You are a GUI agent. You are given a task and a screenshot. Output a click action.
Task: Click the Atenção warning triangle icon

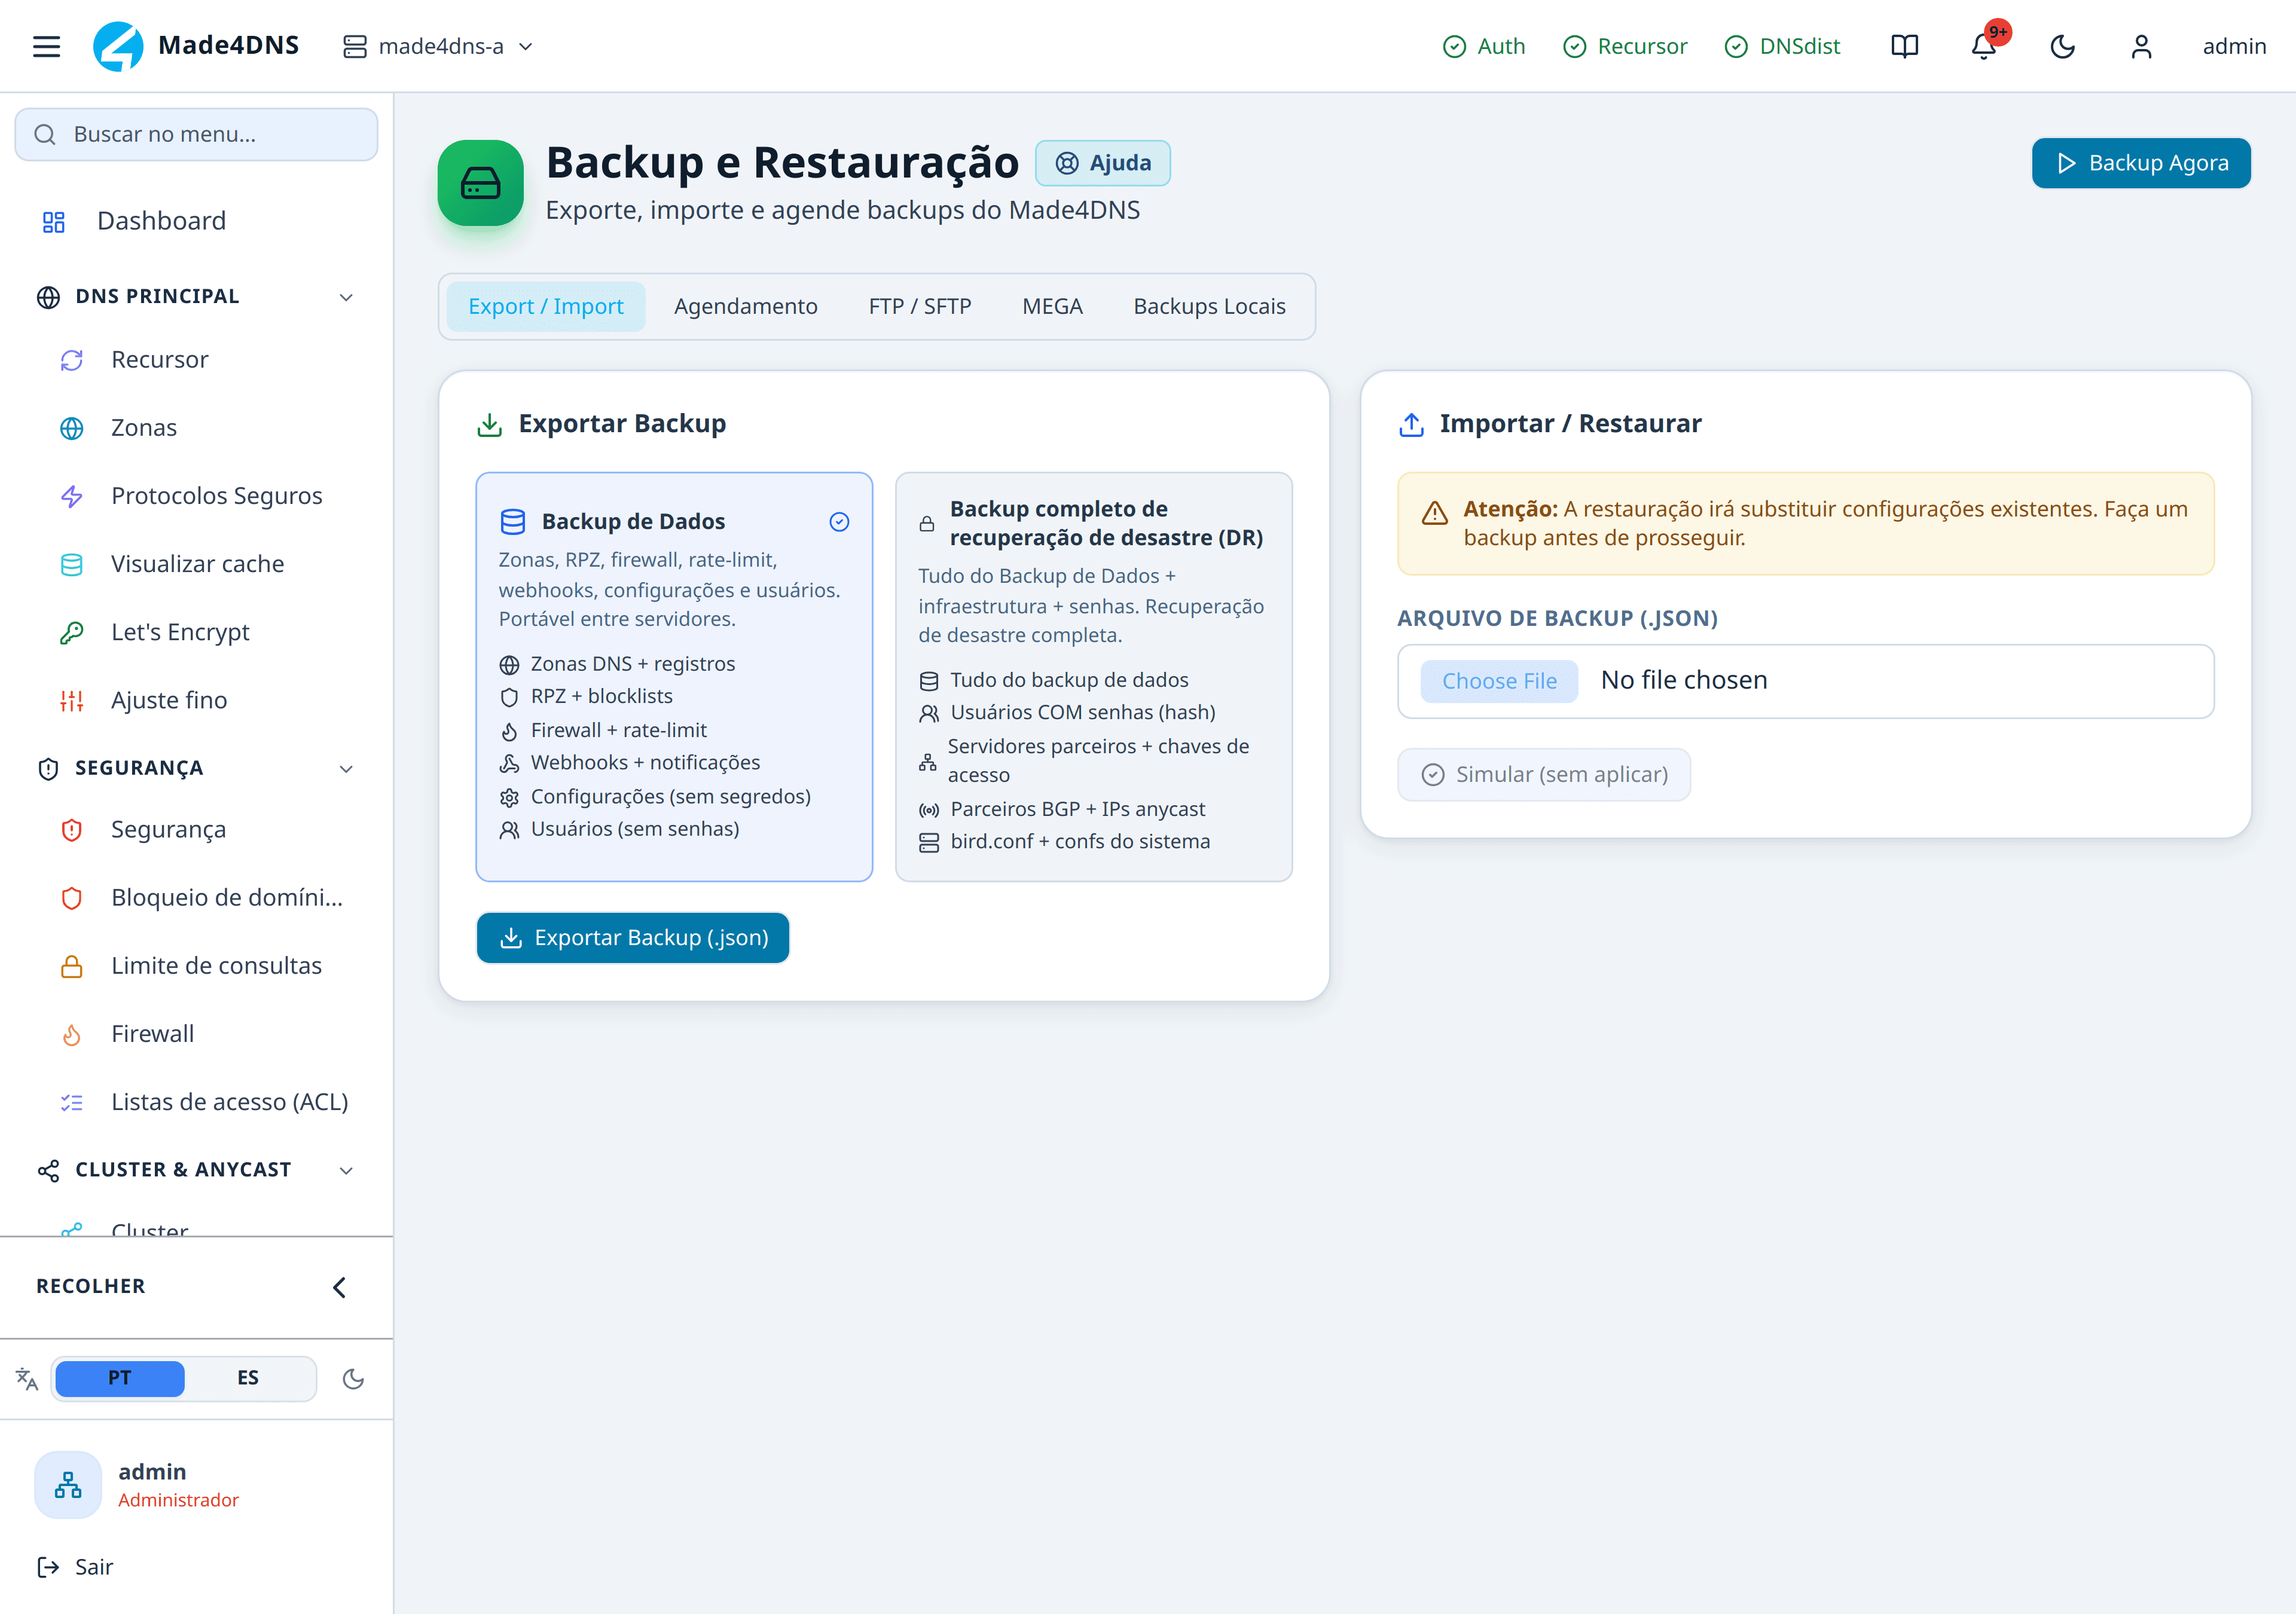1434,513
